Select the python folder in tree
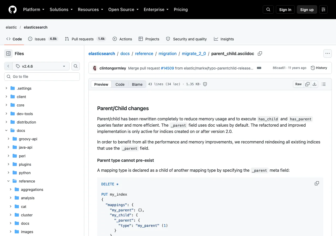336x236 pixels. [25, 173]
